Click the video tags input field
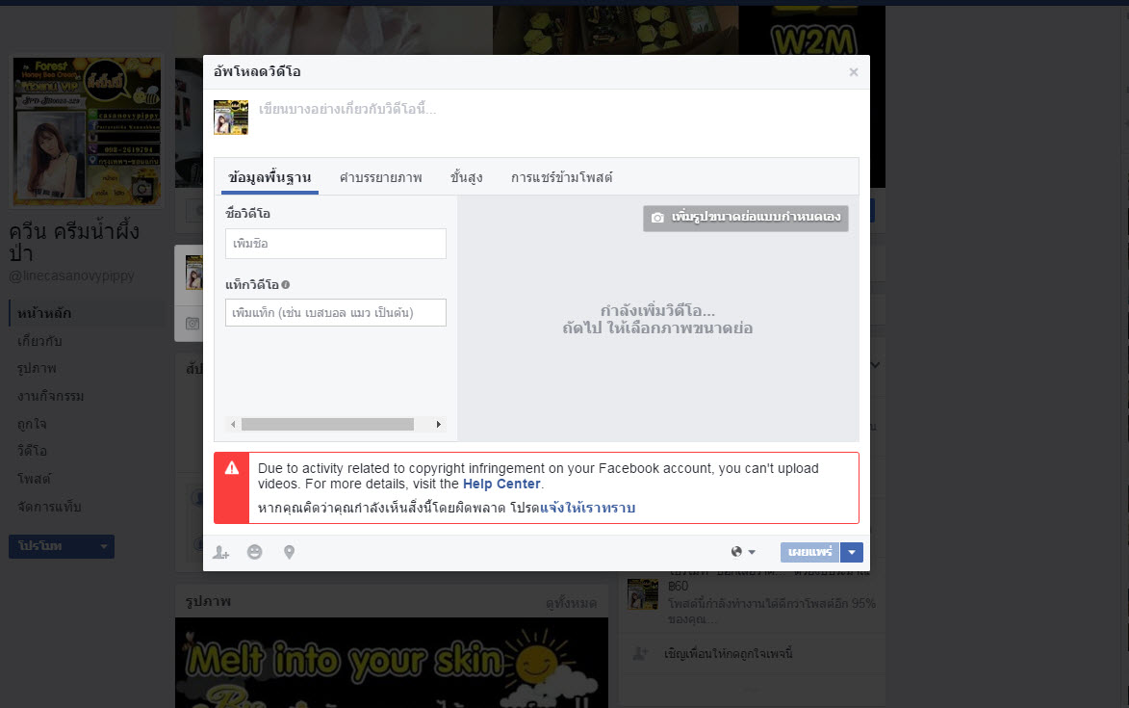Viewport: 1129px width, 708px height. 336,313
